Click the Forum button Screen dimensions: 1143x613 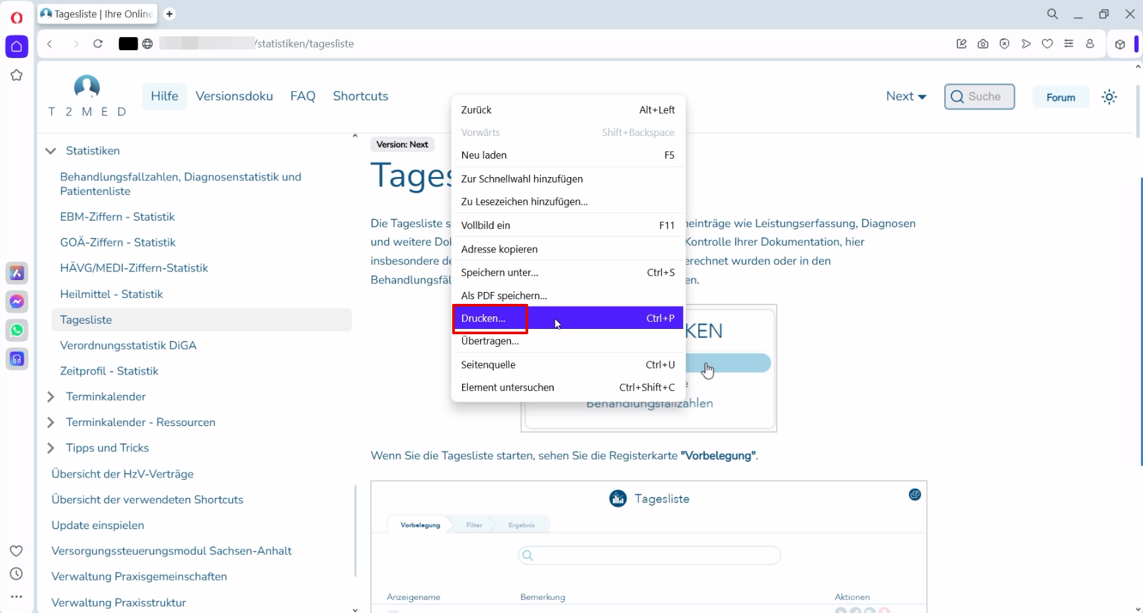tap(1060, 97)
